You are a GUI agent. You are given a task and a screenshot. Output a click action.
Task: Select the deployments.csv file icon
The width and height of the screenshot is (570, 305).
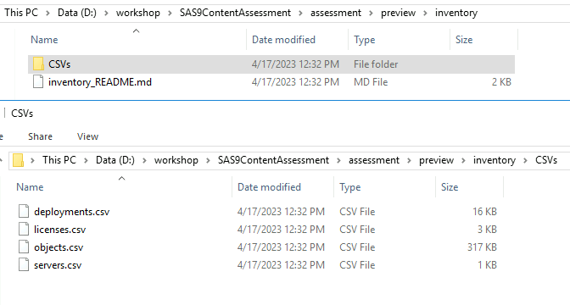click(24, 211)
